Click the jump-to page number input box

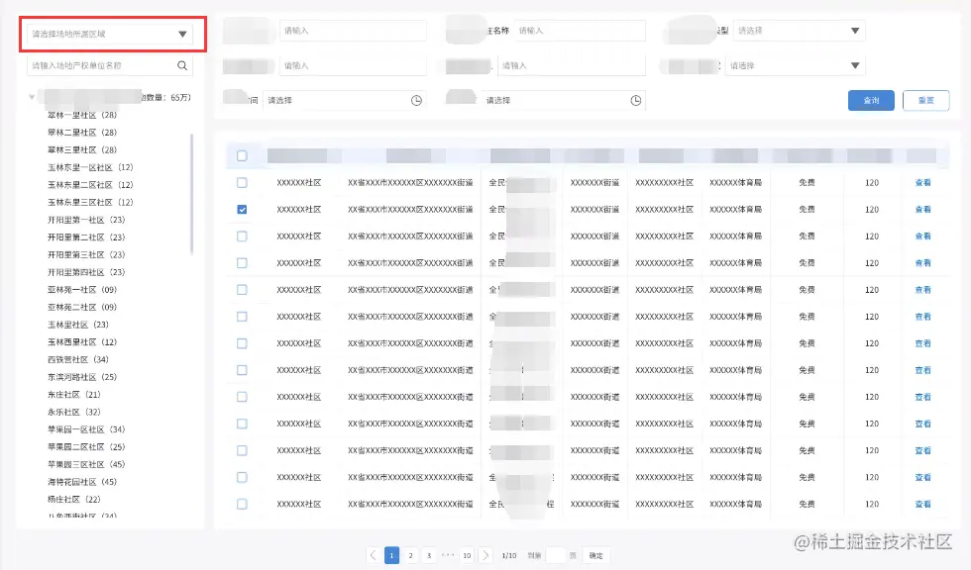tap(556, 555)
